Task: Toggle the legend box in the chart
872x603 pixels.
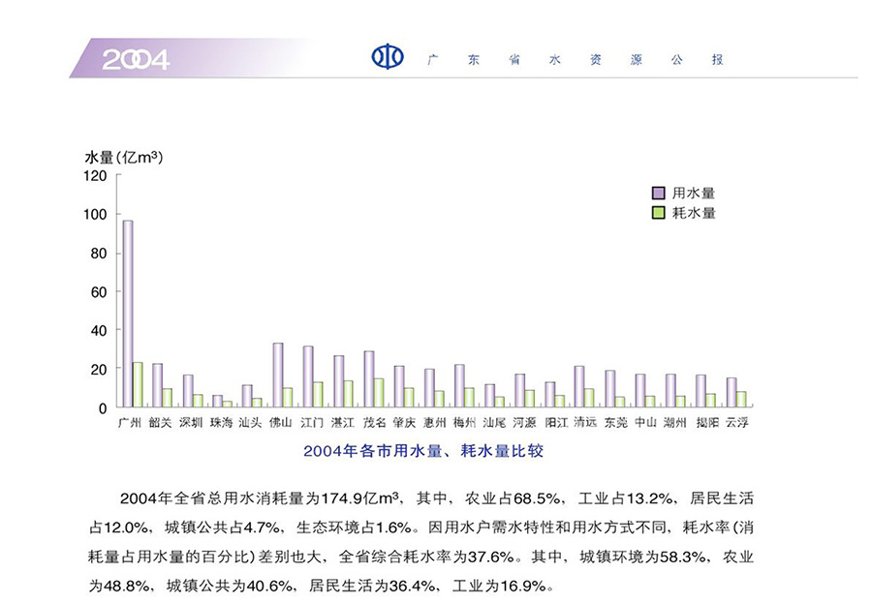Action: [x=673, y=202]
